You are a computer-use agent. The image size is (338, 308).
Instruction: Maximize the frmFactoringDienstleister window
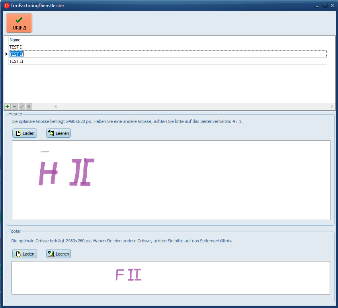point(325,6)
